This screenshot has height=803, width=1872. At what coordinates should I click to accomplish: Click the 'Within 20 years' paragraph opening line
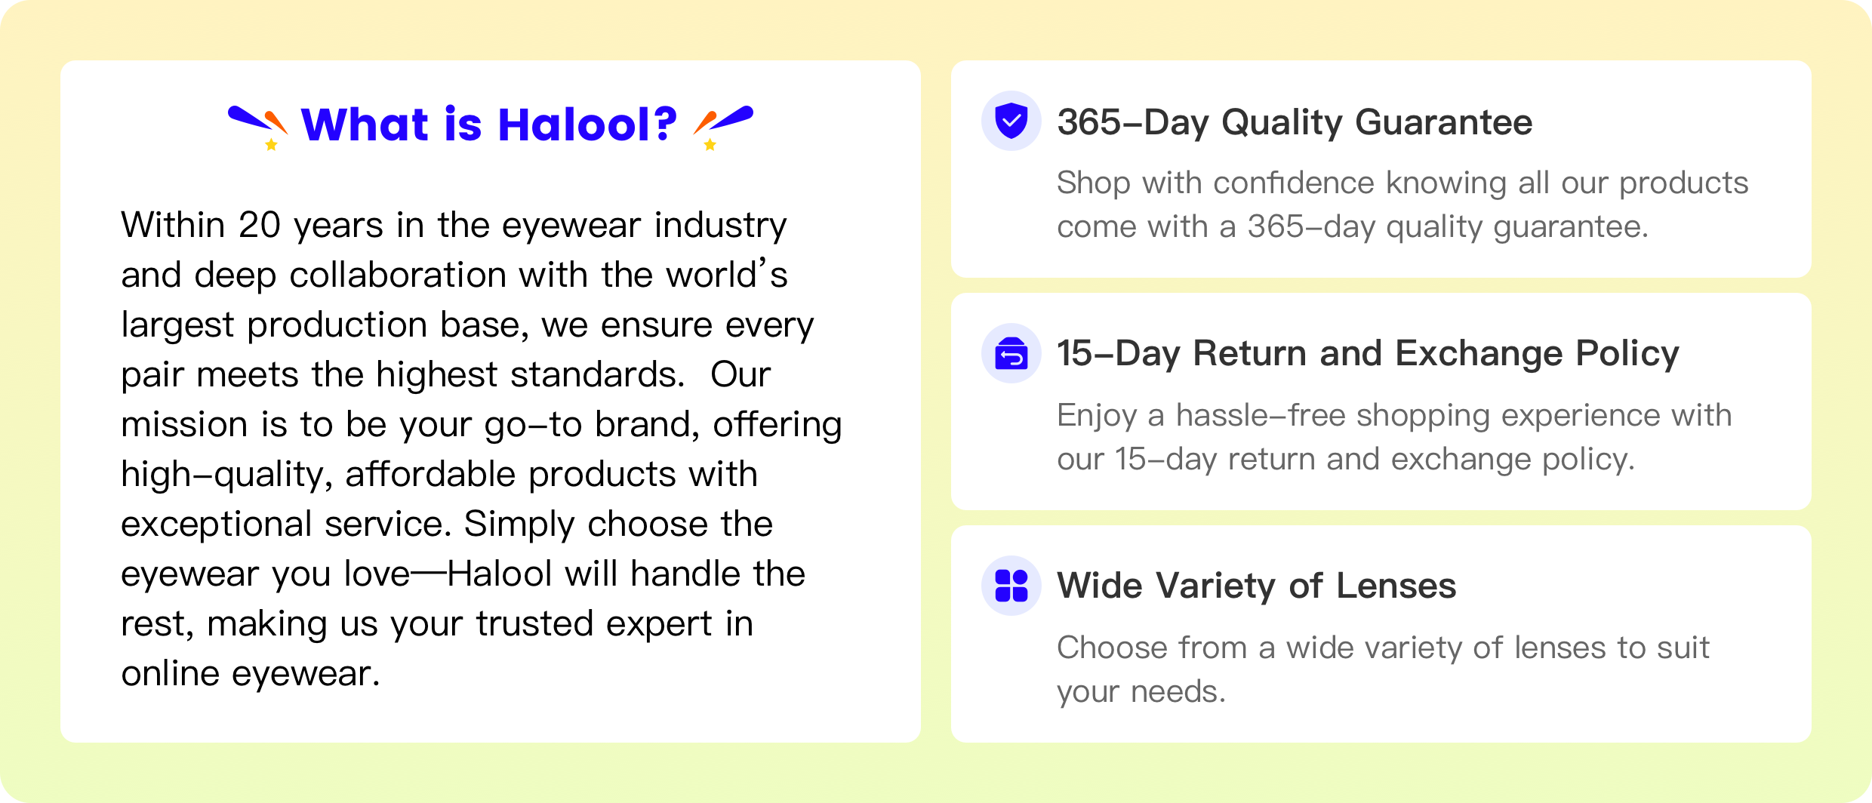[x=454, y=225]
